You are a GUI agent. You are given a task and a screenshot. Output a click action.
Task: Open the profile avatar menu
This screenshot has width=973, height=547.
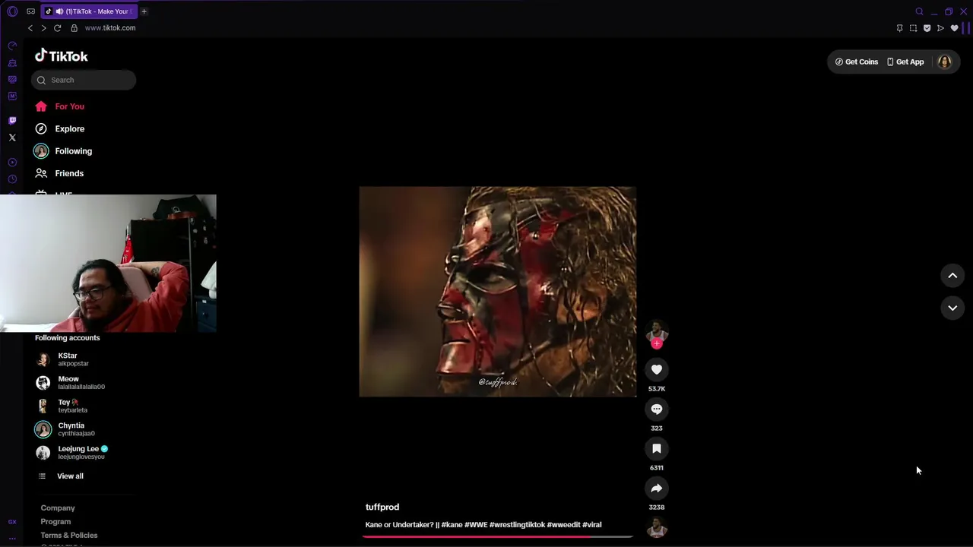[945, 62]
